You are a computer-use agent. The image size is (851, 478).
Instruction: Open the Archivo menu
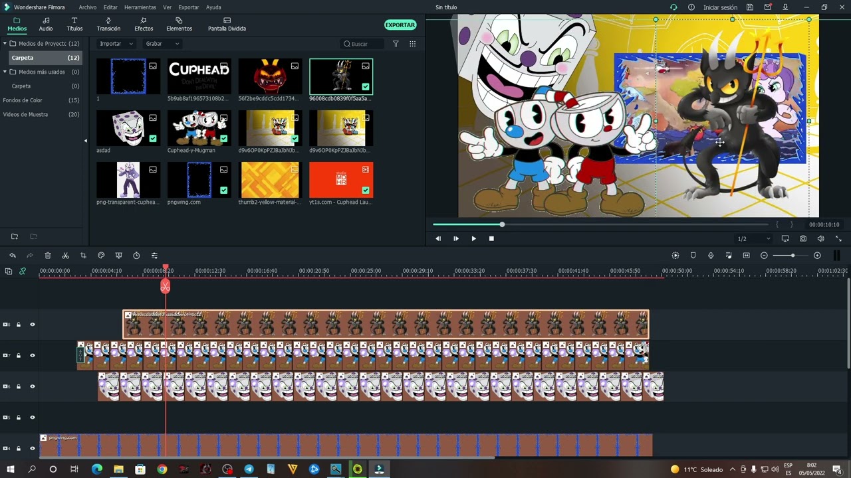click(87, 7)
